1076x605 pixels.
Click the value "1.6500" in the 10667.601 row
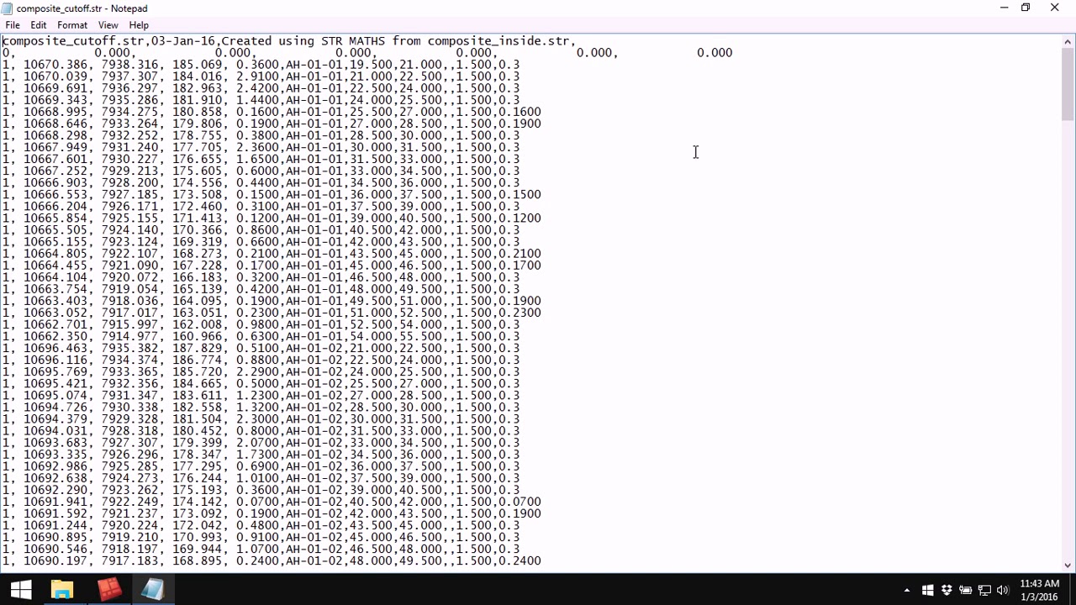pyautogui.click(x=257, y=158)
